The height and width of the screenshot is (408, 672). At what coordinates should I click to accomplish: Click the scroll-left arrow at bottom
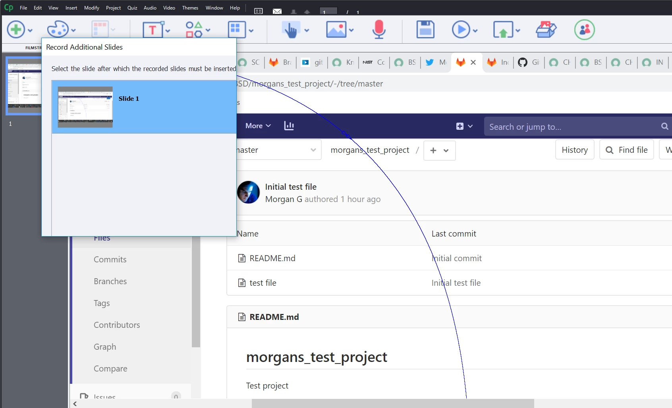pyautogui.click(x=75, y=404)
